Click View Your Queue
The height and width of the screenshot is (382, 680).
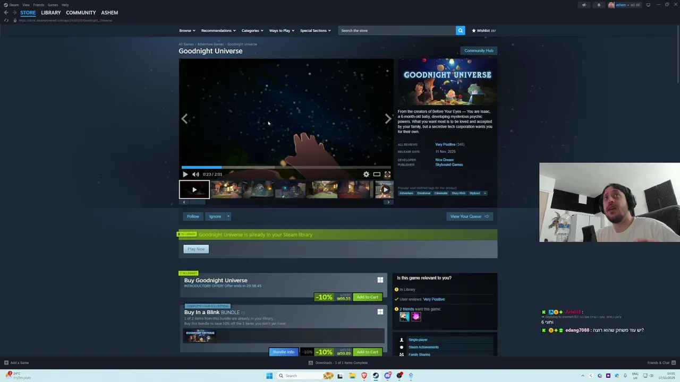[470, 216]
